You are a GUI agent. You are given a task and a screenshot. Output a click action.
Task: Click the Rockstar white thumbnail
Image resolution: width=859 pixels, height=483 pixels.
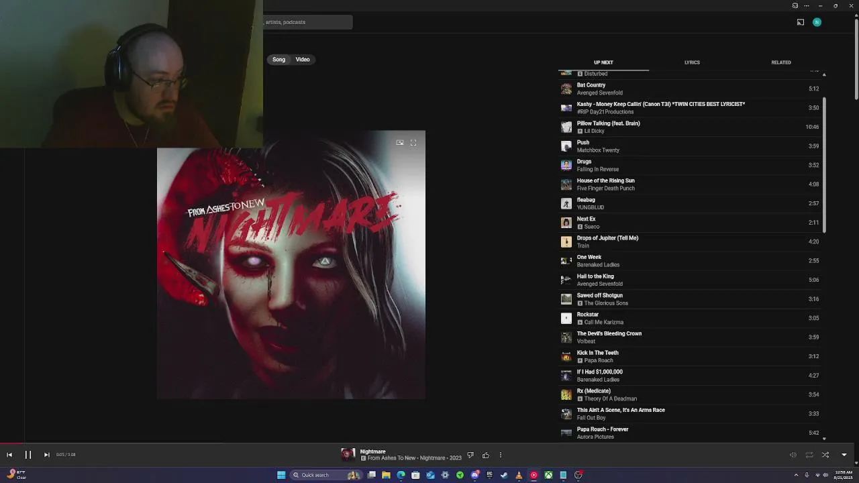coord(566,318)
